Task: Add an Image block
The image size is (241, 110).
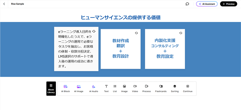Action: point(124,89)
